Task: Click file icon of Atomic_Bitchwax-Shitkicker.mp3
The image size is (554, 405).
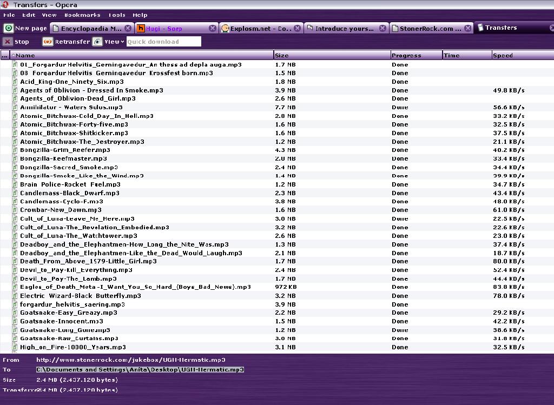Action: coord(15,133)
